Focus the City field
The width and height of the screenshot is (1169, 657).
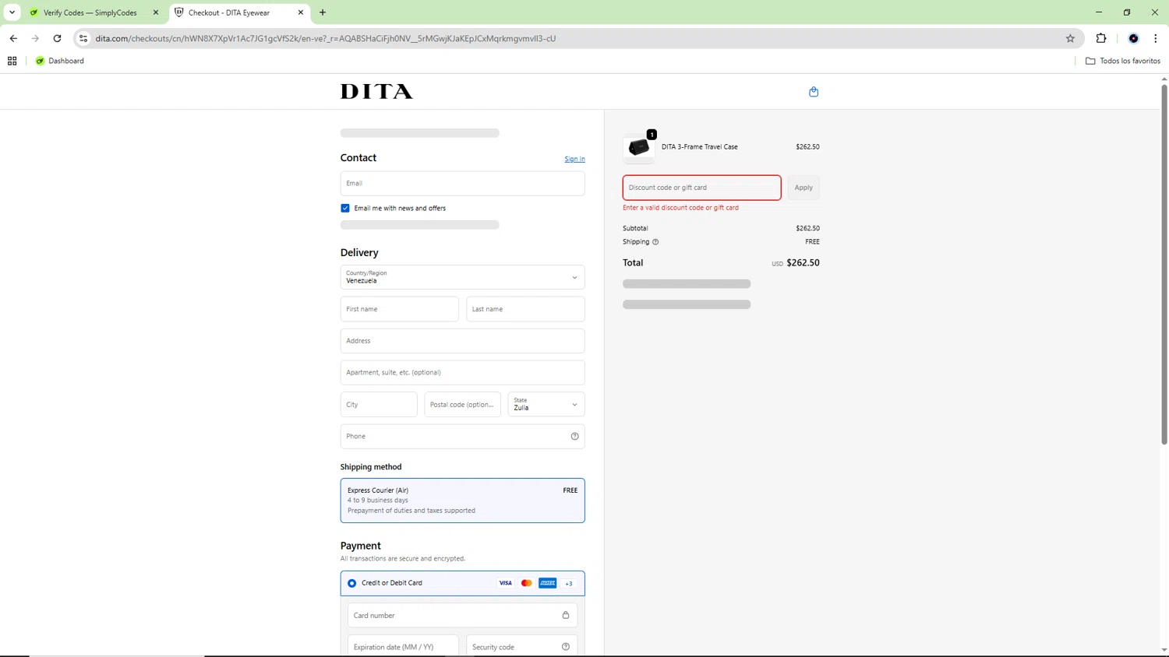379,404
